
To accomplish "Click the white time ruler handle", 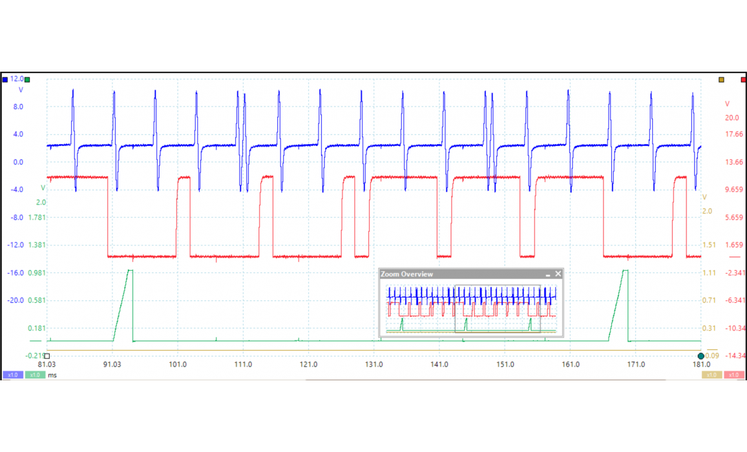I will 47,356.
